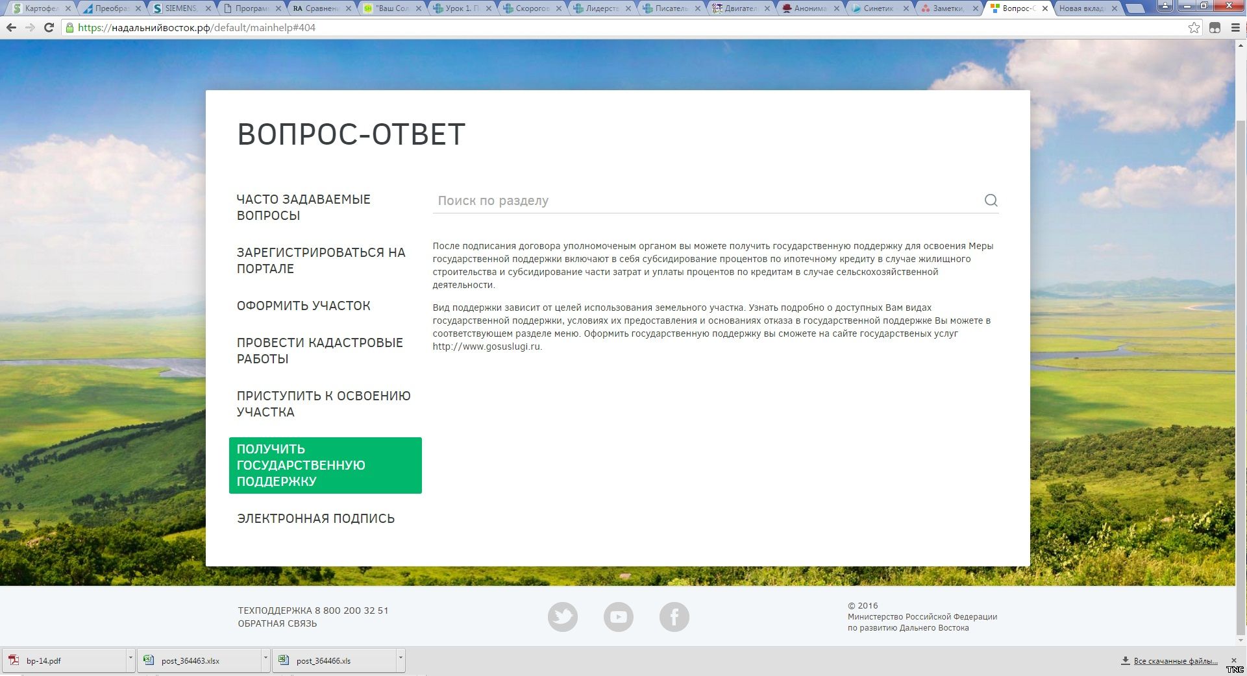This screenshot has height=676, width=1247.
Task: Bookmark this page with the star icon
Action: [x=1194, y=28]
